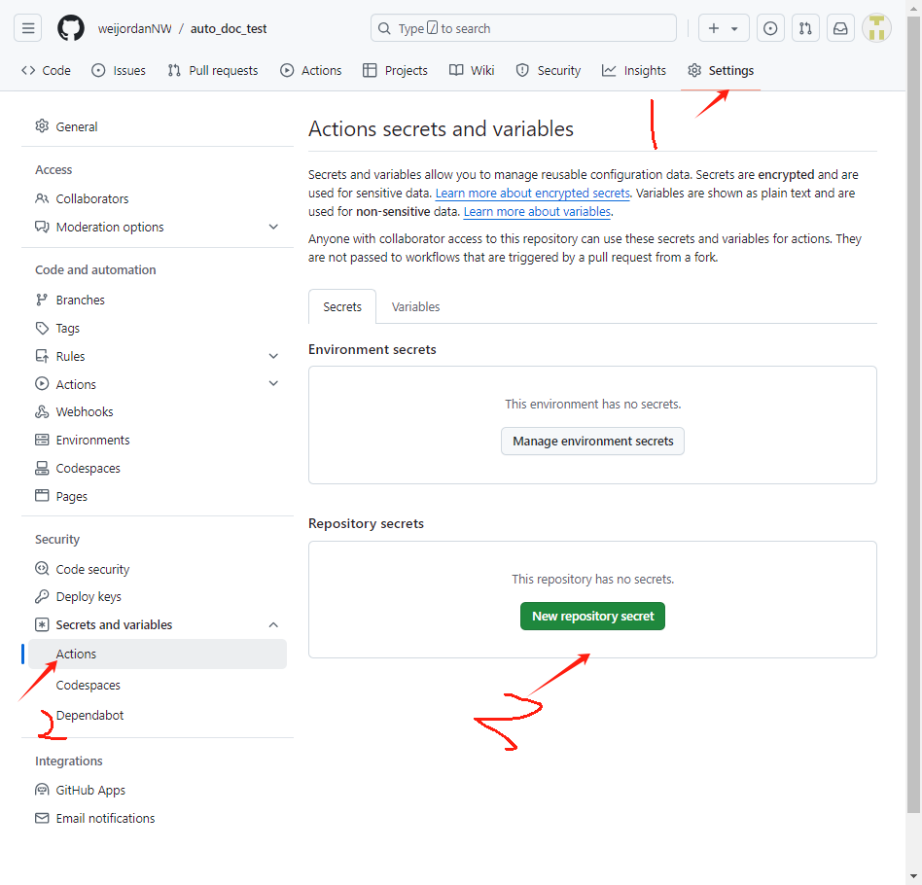
Task: Open Actions under Code and automation
Action: click(157, 384)
